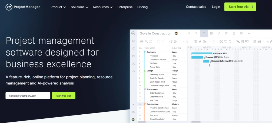Switch to the Sheet view tab

click(x=211, y=33)
